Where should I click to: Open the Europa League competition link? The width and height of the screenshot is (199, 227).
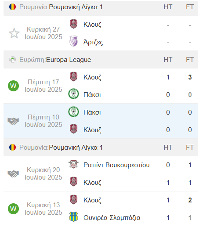pyautogui.click(x=69, y=60)
